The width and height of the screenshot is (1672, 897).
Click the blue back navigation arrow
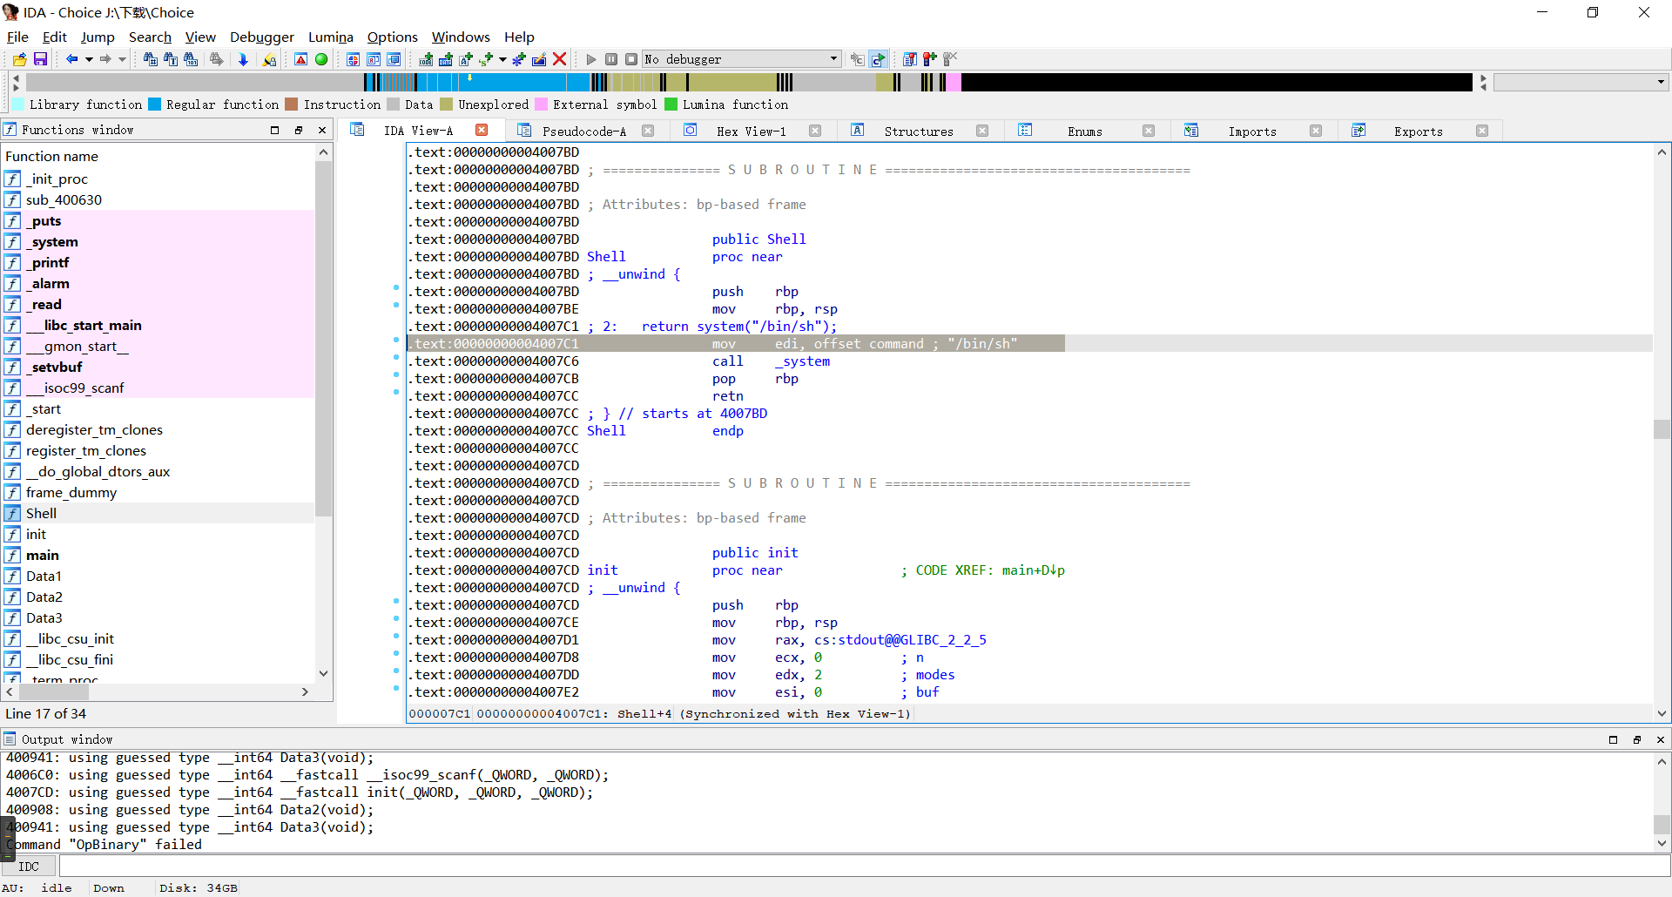click(71, 59)
